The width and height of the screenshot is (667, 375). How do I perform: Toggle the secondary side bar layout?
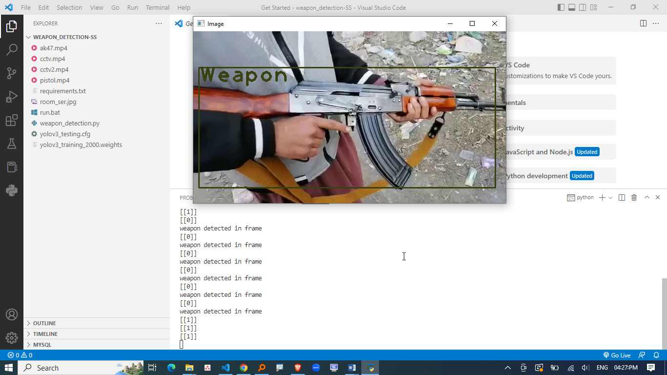pyautogui.click(x=583, y=8)
